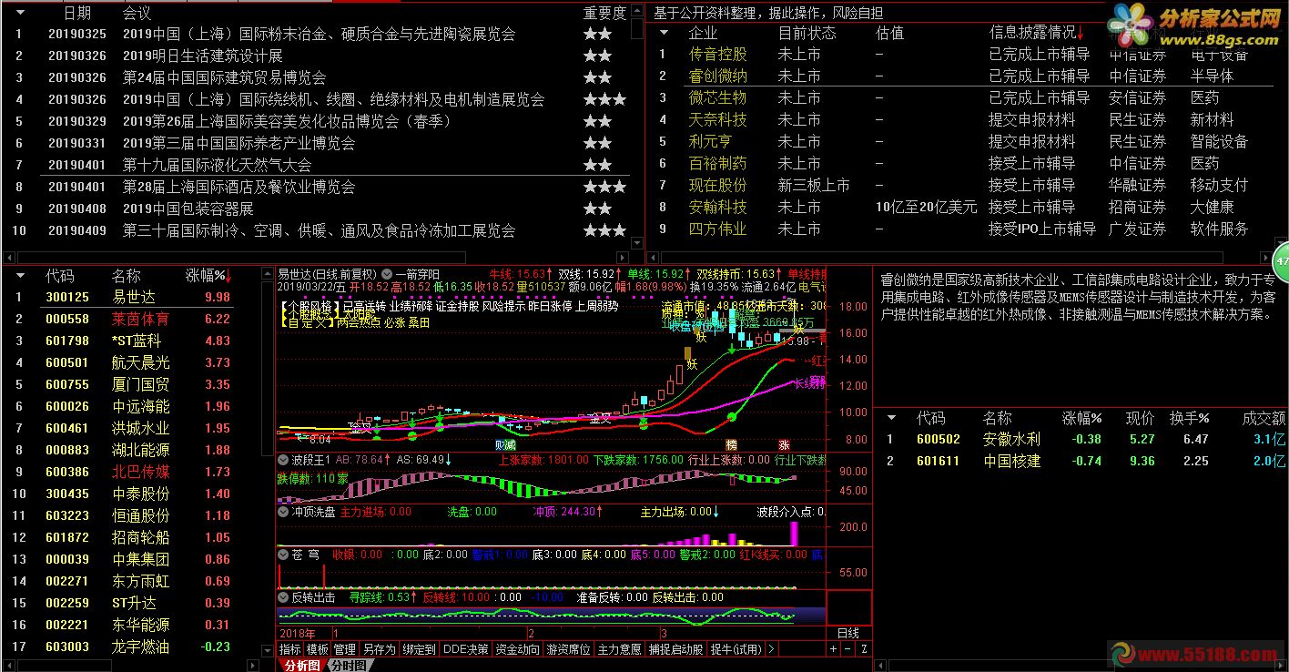This screenshot has height=672, width=1289.
Task: Show more indicator tabs with right arrow
Action: pyautogui.click(x=771, y=649)
